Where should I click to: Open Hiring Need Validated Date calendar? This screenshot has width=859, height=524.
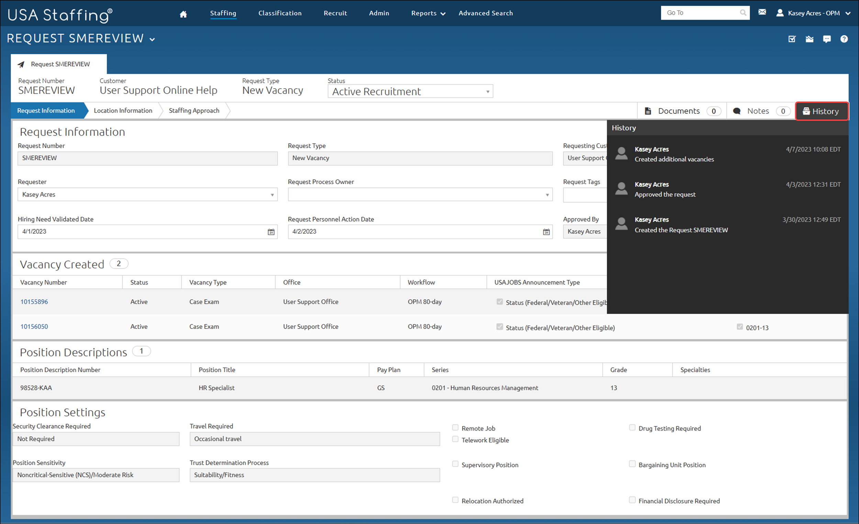(271, 232)
